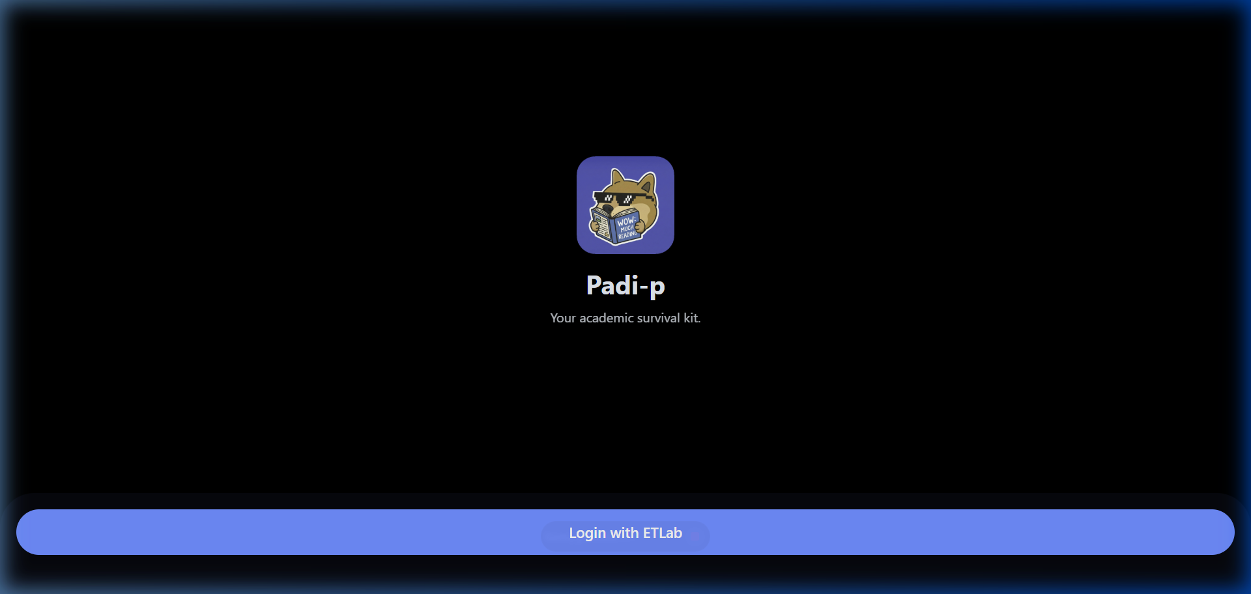Viewport: 1251px width, 594px height.
Task: Click the open book pages in logo
Action: coord(601,225)
